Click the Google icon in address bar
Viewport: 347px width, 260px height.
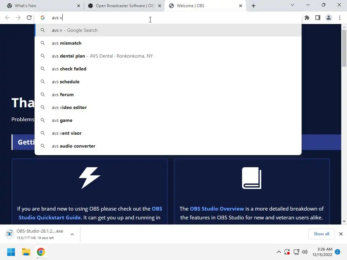(x=43, y=18)
